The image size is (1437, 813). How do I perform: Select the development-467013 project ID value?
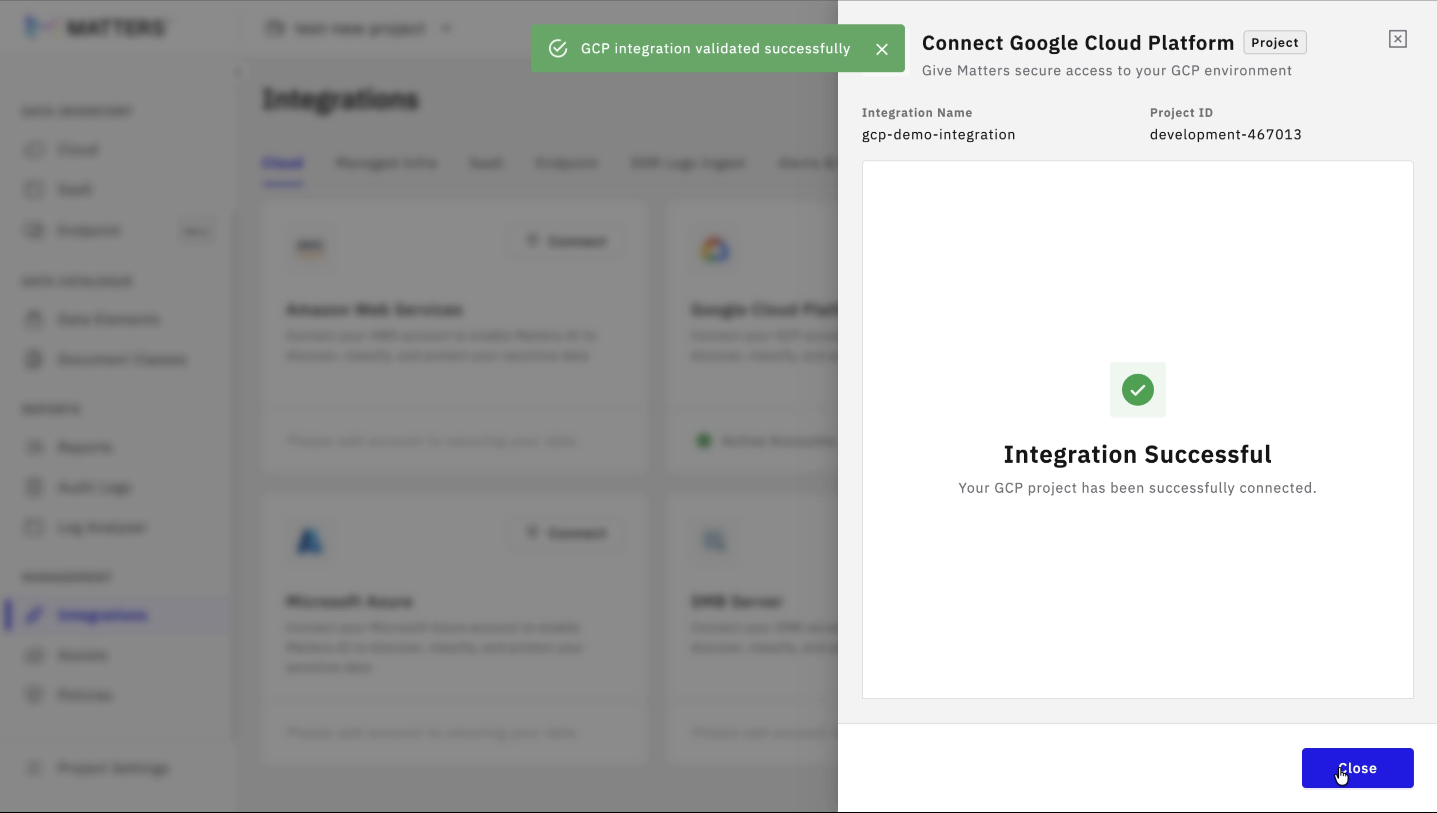point(1225,135)
